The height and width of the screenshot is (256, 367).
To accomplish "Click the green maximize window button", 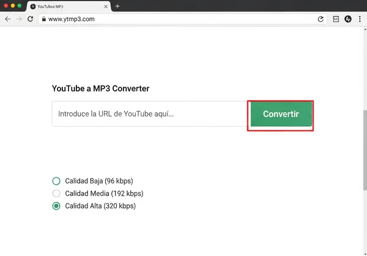I will pos(20,5).
